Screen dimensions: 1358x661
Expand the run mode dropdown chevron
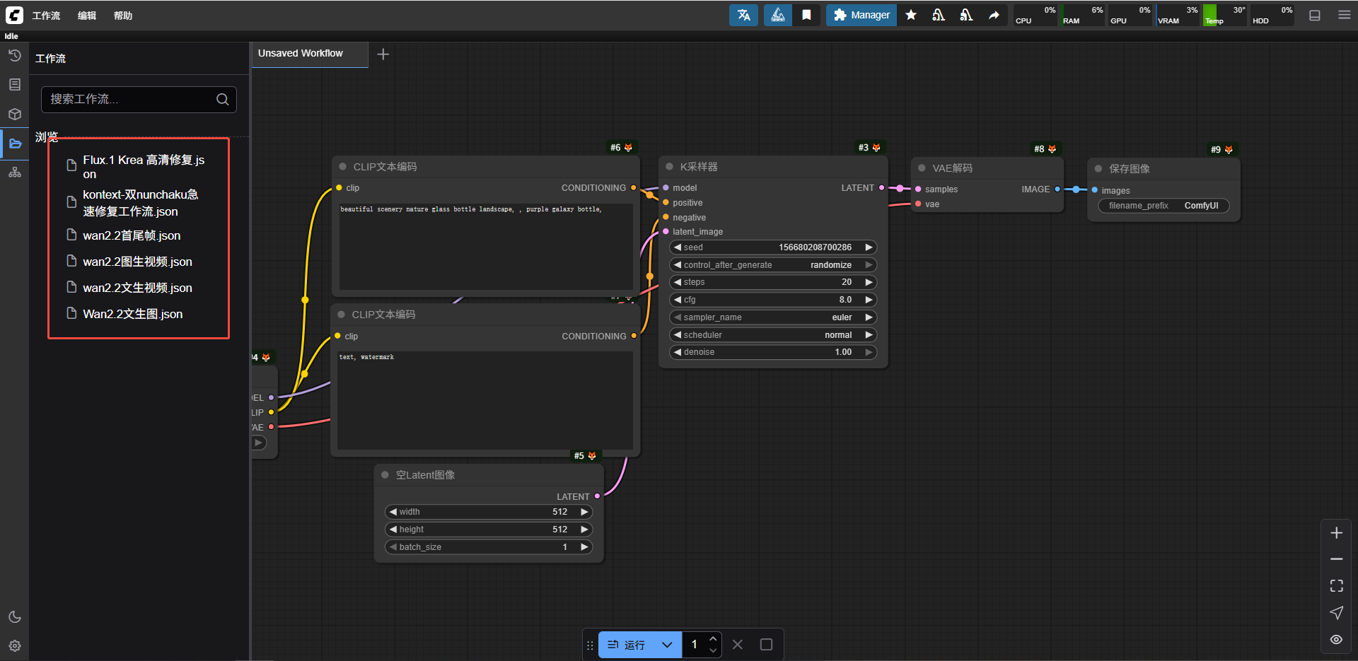667,645
